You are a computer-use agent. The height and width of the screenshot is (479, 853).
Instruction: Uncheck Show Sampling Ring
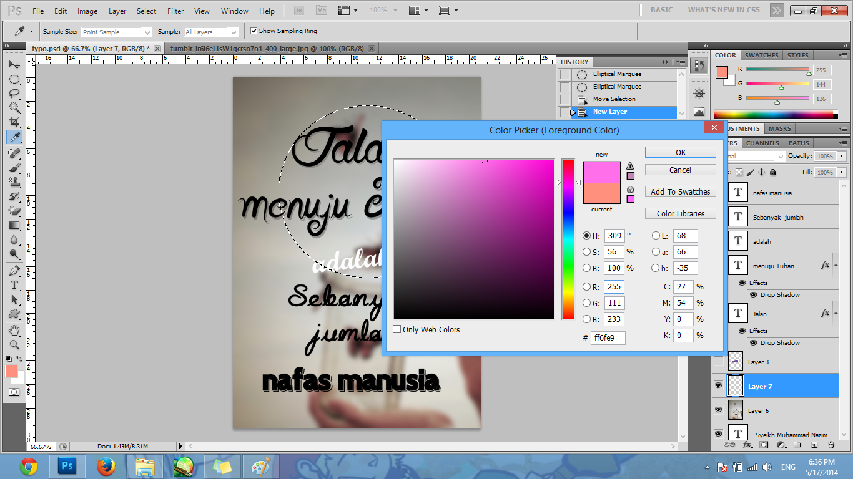tap(254, 31)
